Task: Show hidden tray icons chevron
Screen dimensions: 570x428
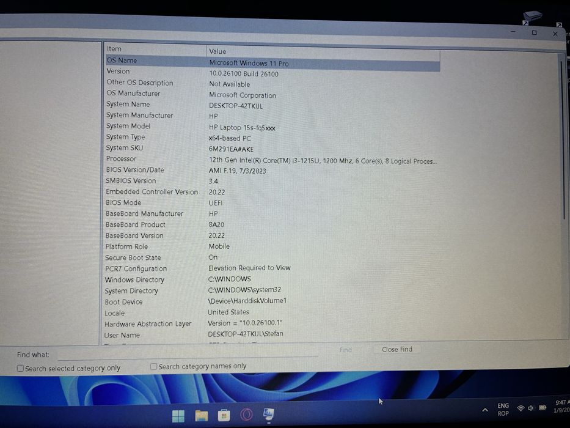Action: point(485,410)
